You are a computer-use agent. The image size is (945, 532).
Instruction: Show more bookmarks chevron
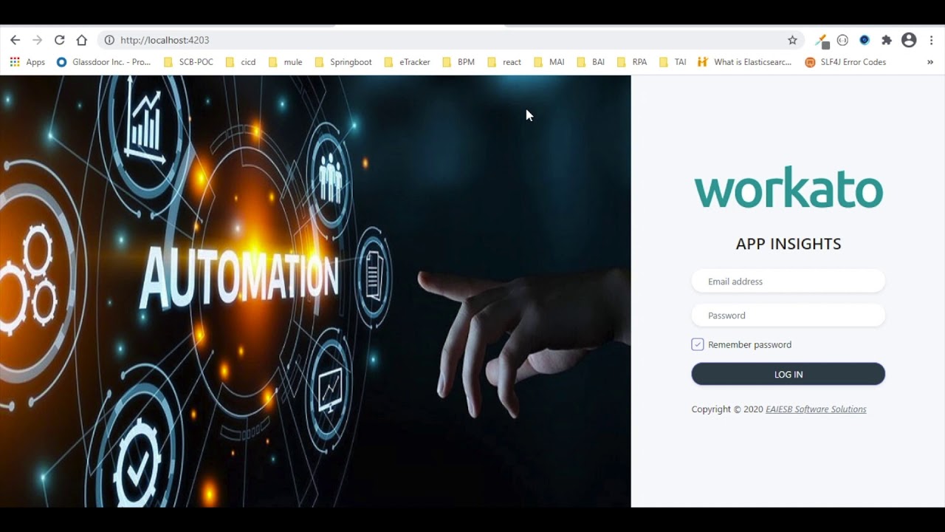pyautogui.click(x=930, y=62)
